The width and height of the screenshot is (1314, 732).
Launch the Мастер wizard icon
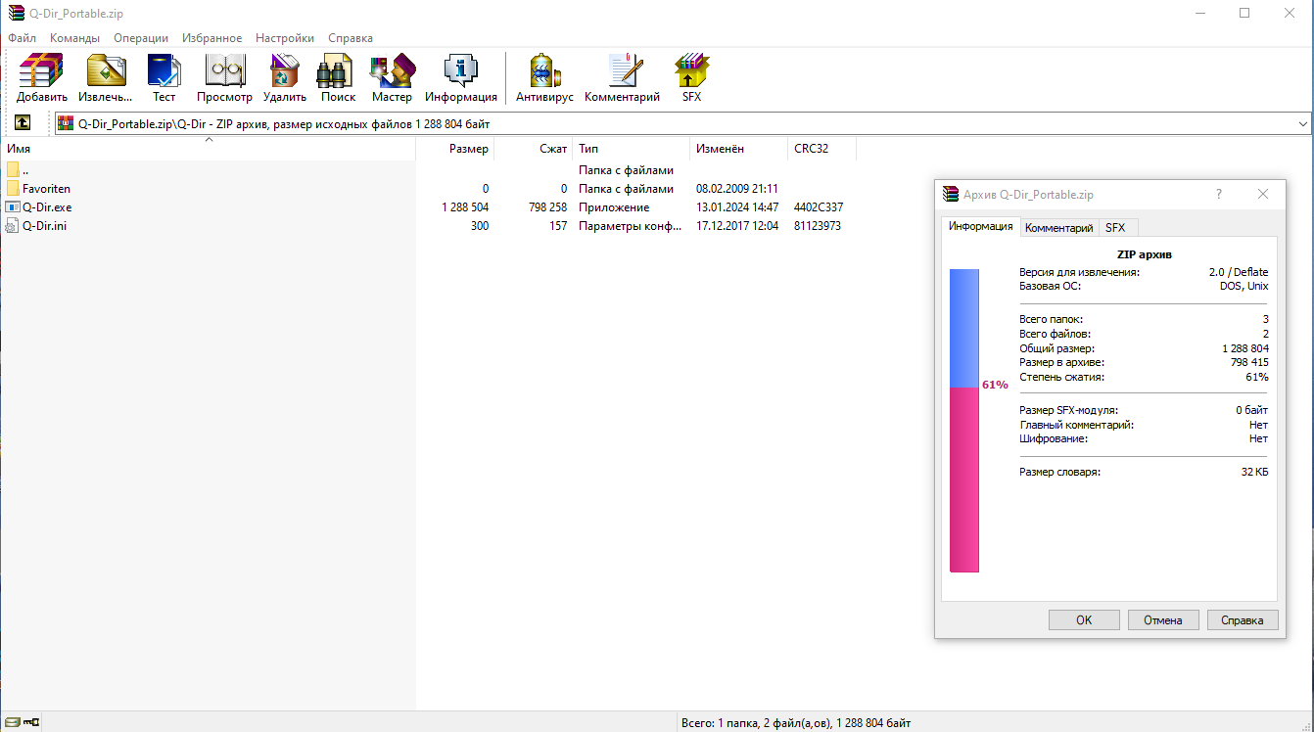392,71
